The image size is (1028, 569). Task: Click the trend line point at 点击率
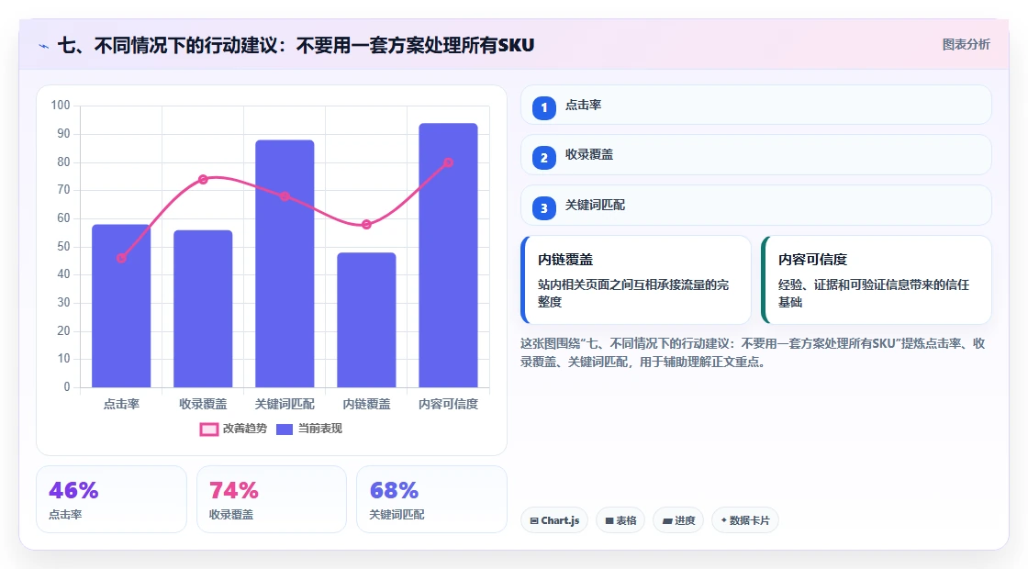[x=121, y=258]
